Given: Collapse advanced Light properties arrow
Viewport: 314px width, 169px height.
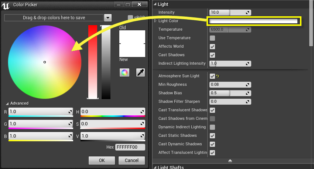Looking at the screenshot, I should 230,160.
